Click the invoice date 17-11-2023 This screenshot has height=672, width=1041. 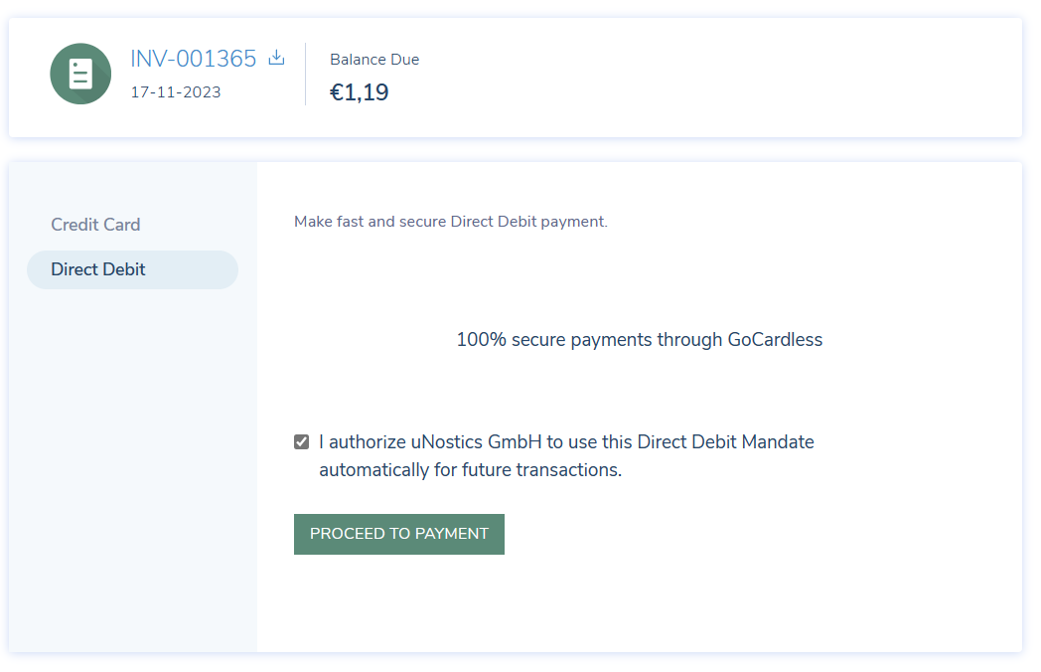(x=176, y=92)
